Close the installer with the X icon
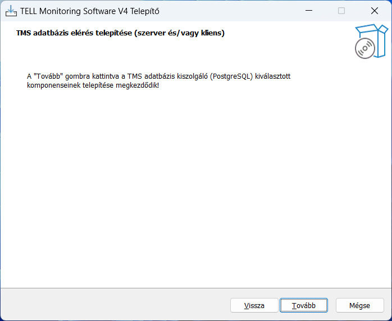 pyautogui.click(x=374, y=11)
